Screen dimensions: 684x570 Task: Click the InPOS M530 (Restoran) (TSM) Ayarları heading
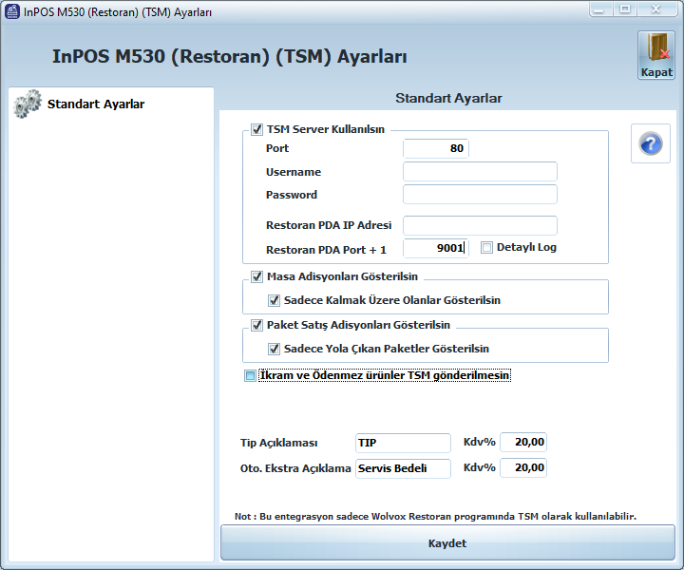pyautogui.click(x=230, y=56)
